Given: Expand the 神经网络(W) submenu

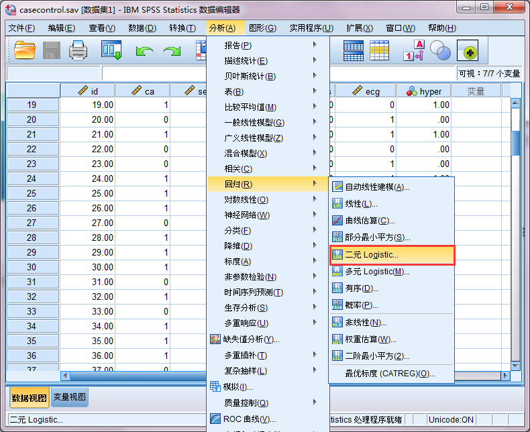Looking at the screenshot, I should coord(268,215).
